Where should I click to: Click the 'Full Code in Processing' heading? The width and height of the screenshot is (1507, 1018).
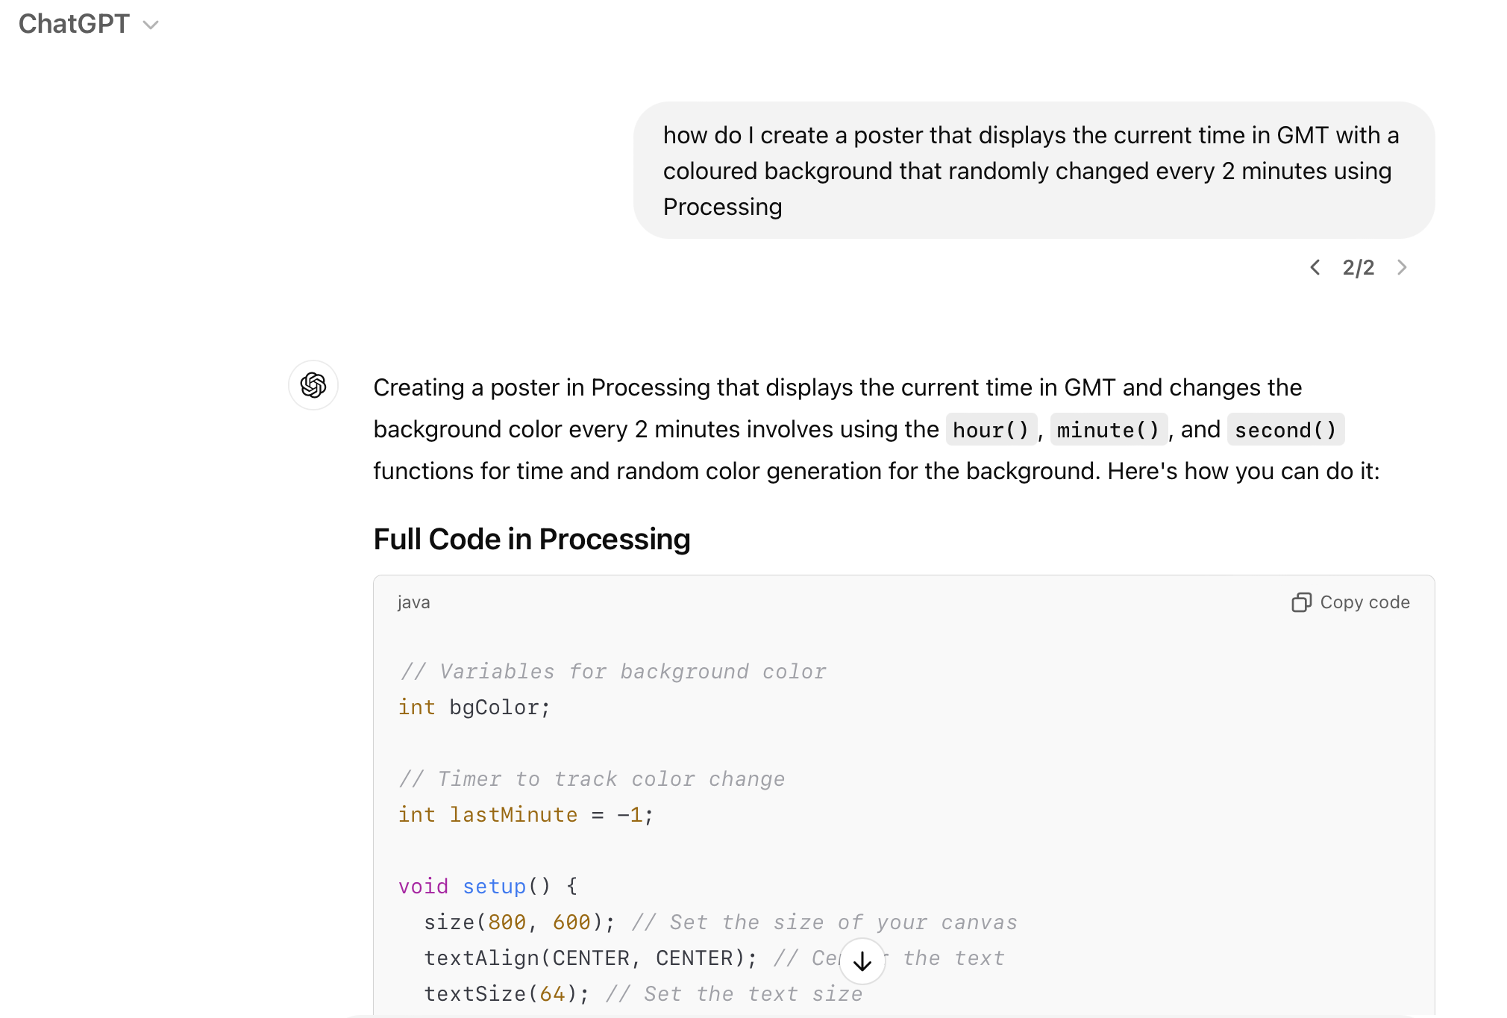coord(532,539)
